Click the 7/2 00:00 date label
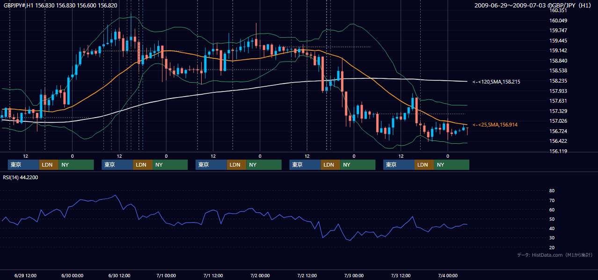598x280 pixels. click(260, 275)
